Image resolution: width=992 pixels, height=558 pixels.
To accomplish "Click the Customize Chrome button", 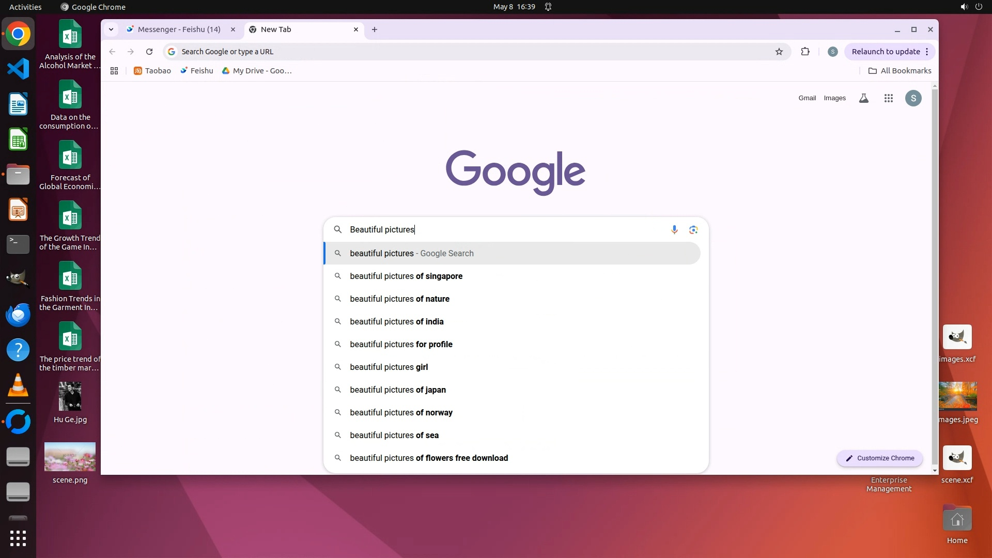I will tap(879, 458).
